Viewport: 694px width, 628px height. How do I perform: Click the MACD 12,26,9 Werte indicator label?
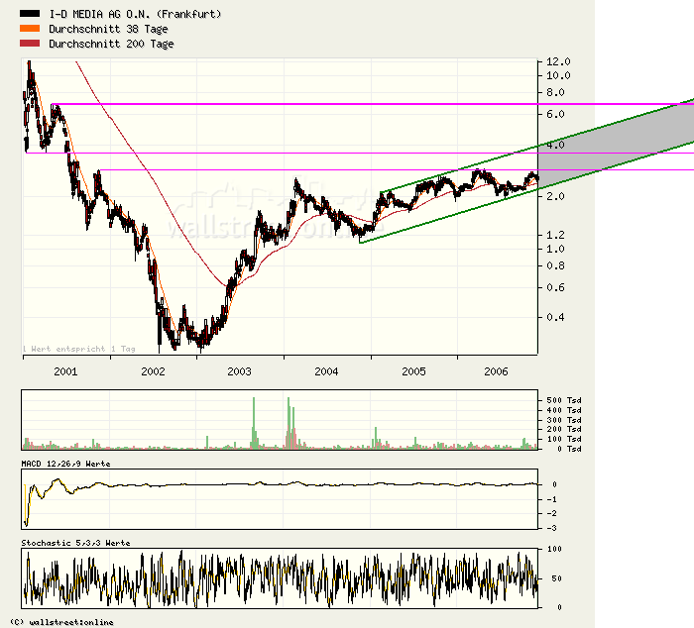66,464
